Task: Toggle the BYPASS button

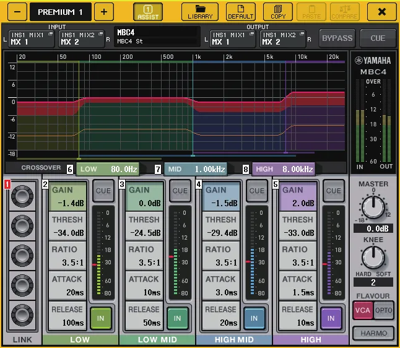Action: tap(337, 38)
